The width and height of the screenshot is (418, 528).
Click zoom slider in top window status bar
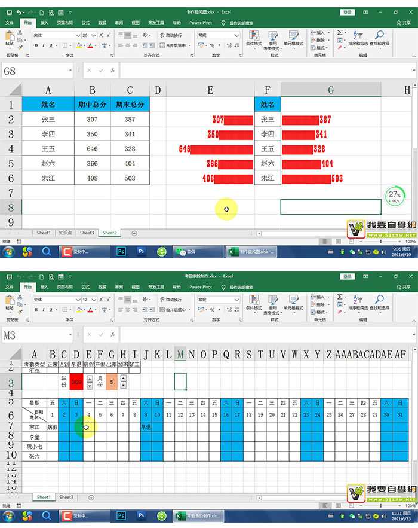(380, 242)
